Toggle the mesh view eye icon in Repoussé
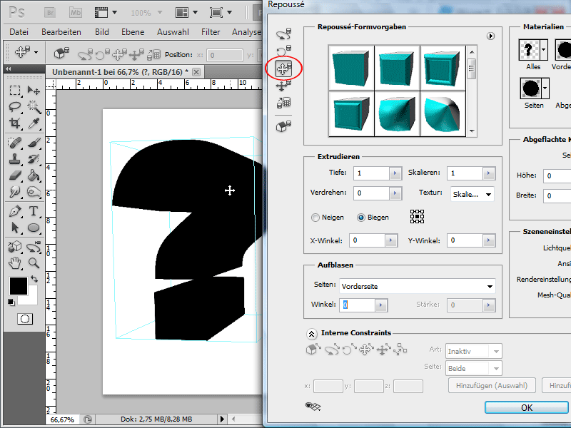The width and height of the screenshot is (571, 428). coord(313,407)
